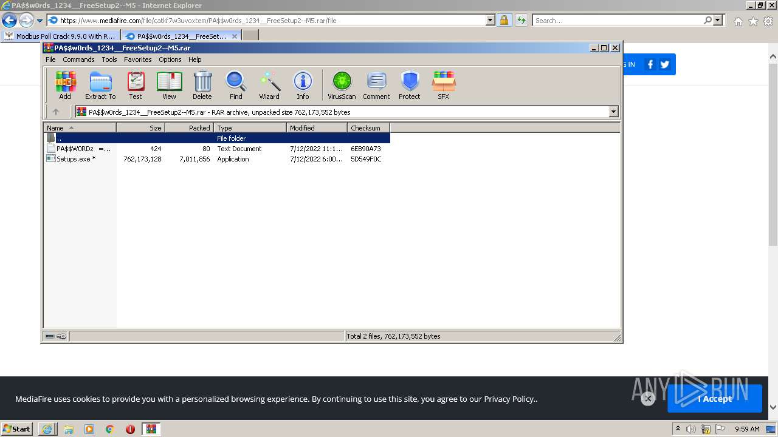Screen dimensions: 778x437
Task: Open a new browser tab
Action: click(x=250, y=36)
